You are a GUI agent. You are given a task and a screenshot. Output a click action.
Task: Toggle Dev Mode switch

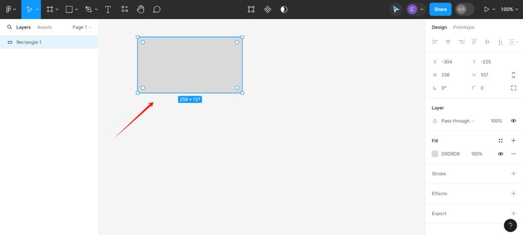coord(464,9)
